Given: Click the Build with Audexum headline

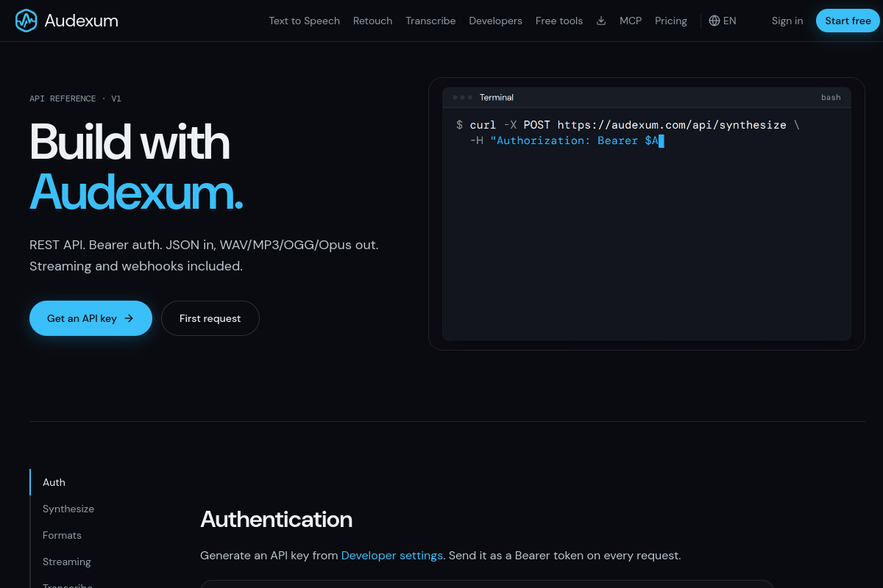Looking at the screenshot, I should [x=136, y=167].
